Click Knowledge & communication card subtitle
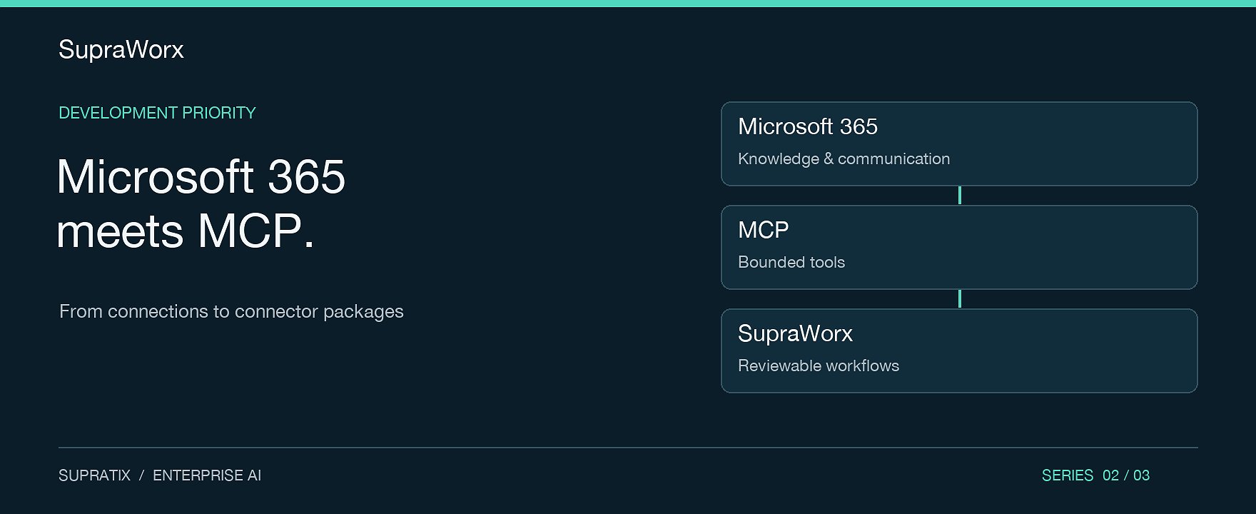Image resolution: width=1256 pixels, height=514 pixels. point(844,158)
